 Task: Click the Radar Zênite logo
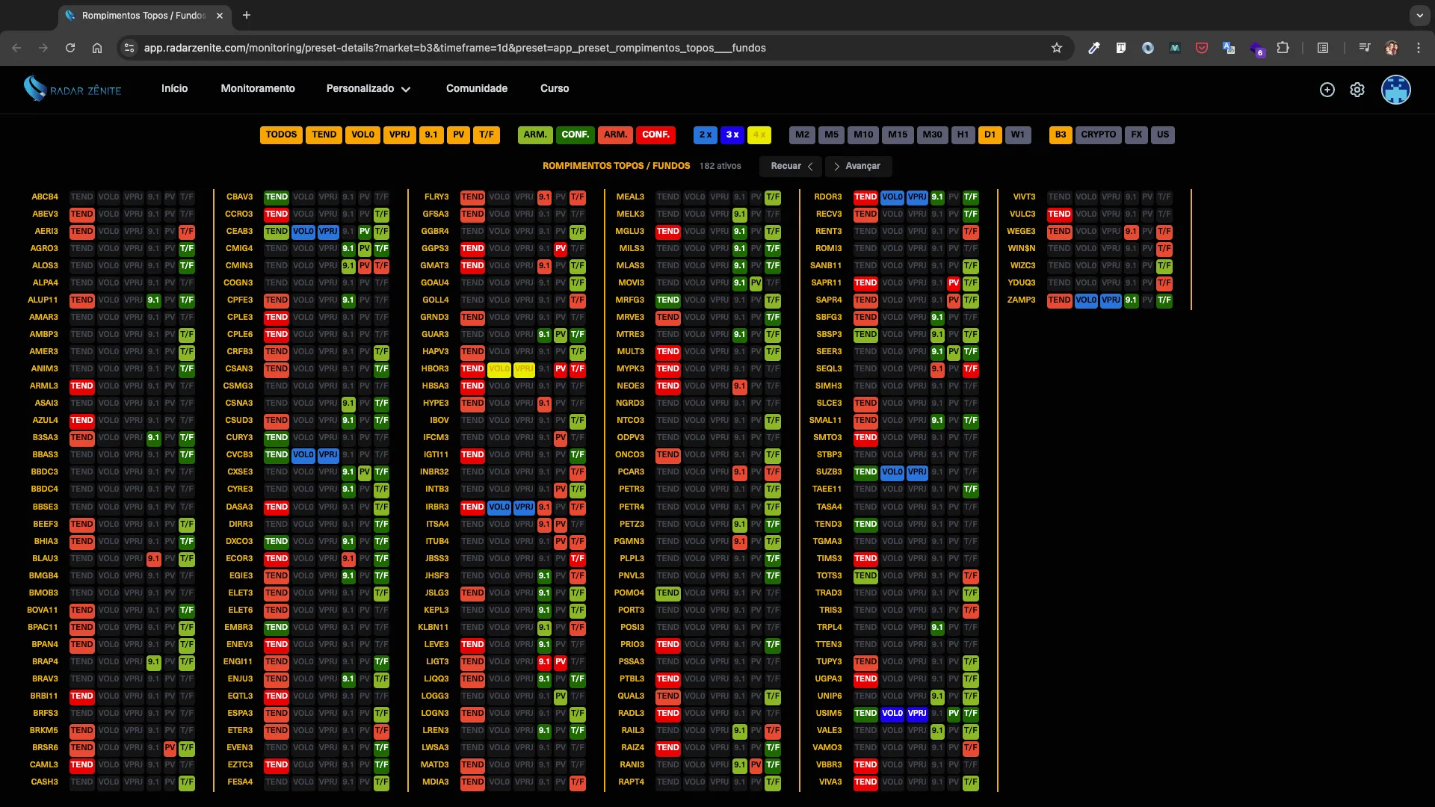[x=72, y=89]
